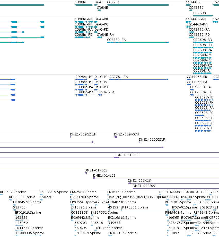This screenshot has height=237, width=219.
Task: Select protein Os-C-PB
Action: click(x=101, y=77)
